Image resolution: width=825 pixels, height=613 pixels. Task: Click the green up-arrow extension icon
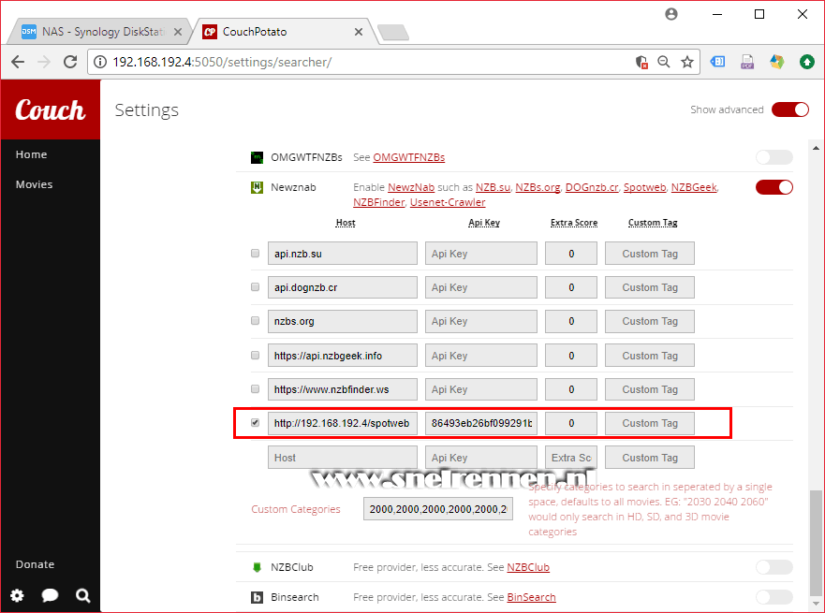[x=806, y=62]
